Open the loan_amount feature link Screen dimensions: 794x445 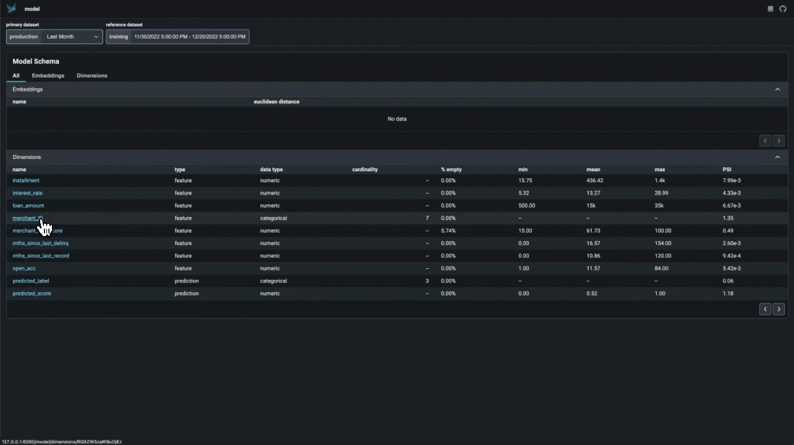click(28, 205)
